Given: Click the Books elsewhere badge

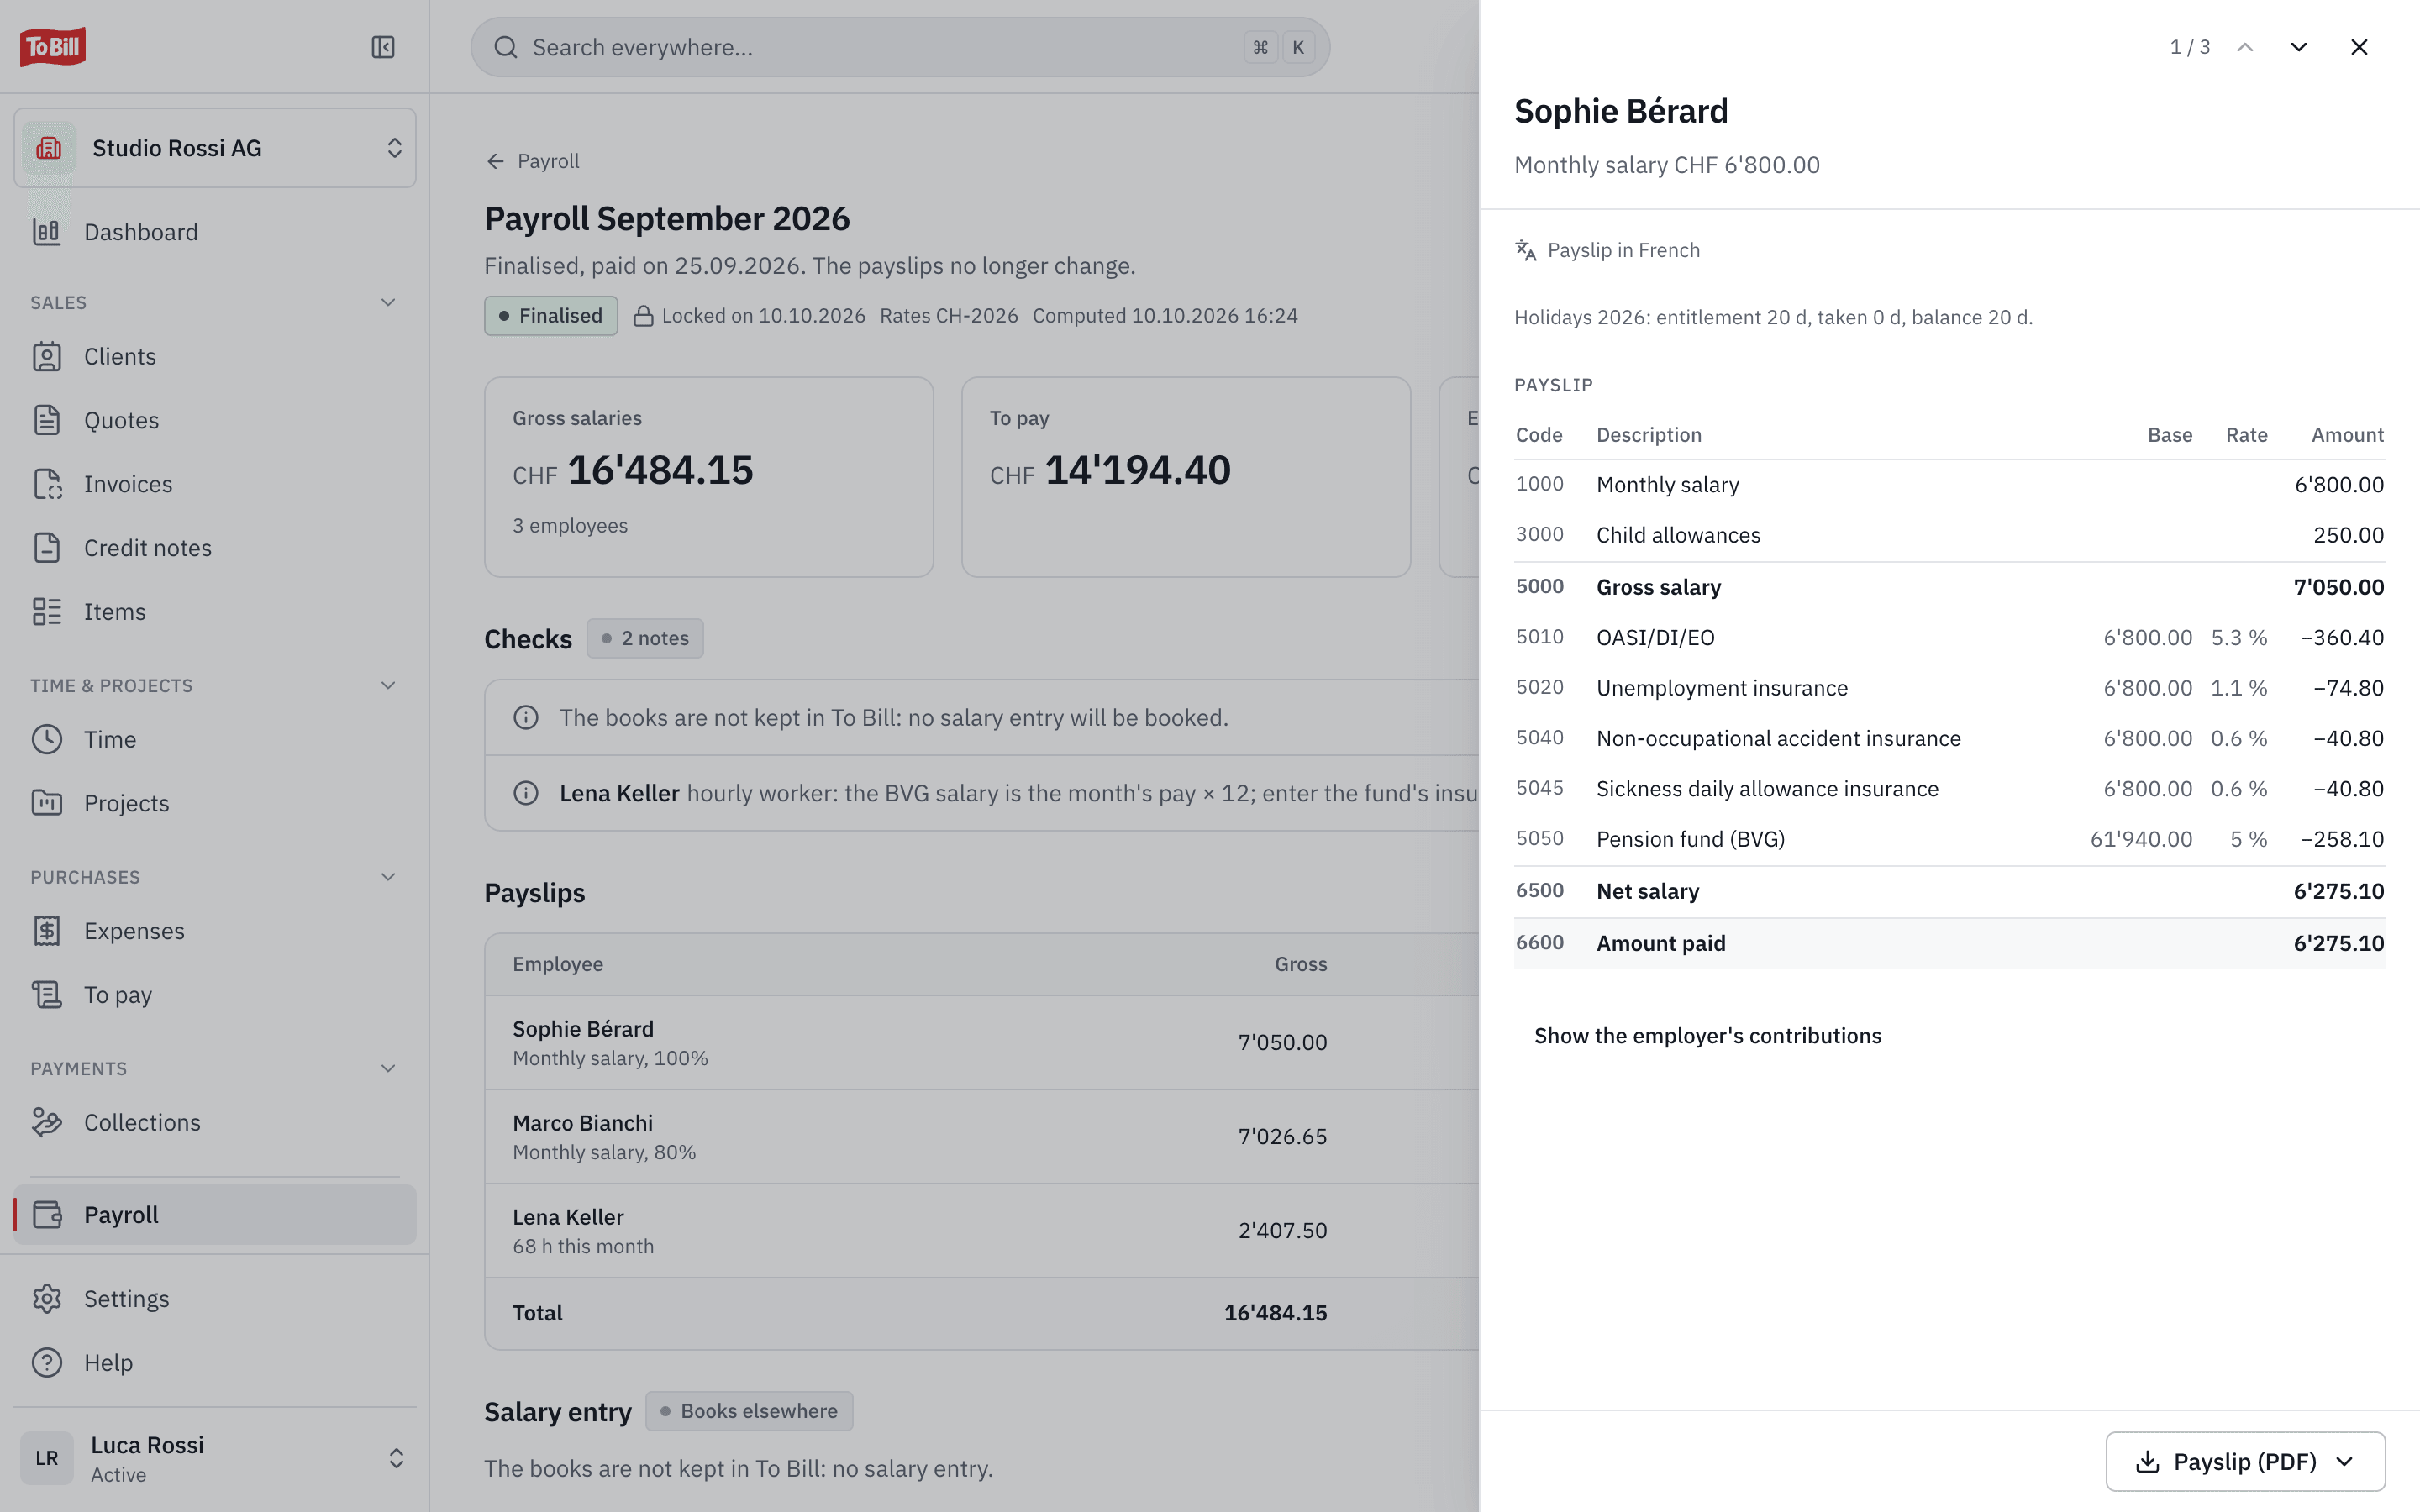Looking at the screenshot, I should click(749, 1411).
